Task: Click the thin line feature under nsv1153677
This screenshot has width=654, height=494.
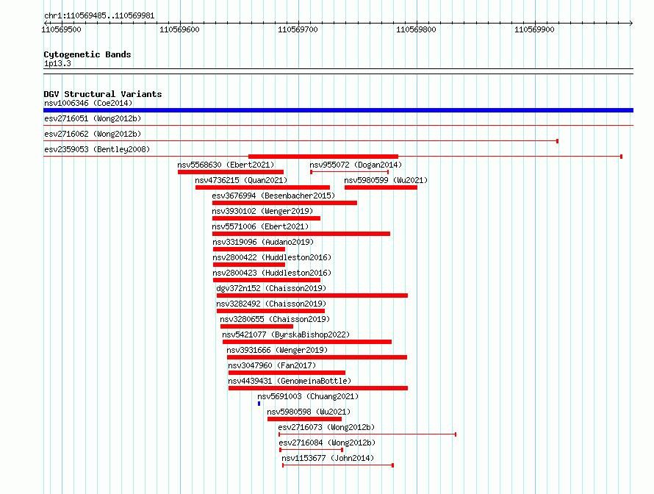Action: point(338,465)
